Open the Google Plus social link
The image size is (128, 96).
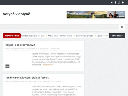(119, 2)
